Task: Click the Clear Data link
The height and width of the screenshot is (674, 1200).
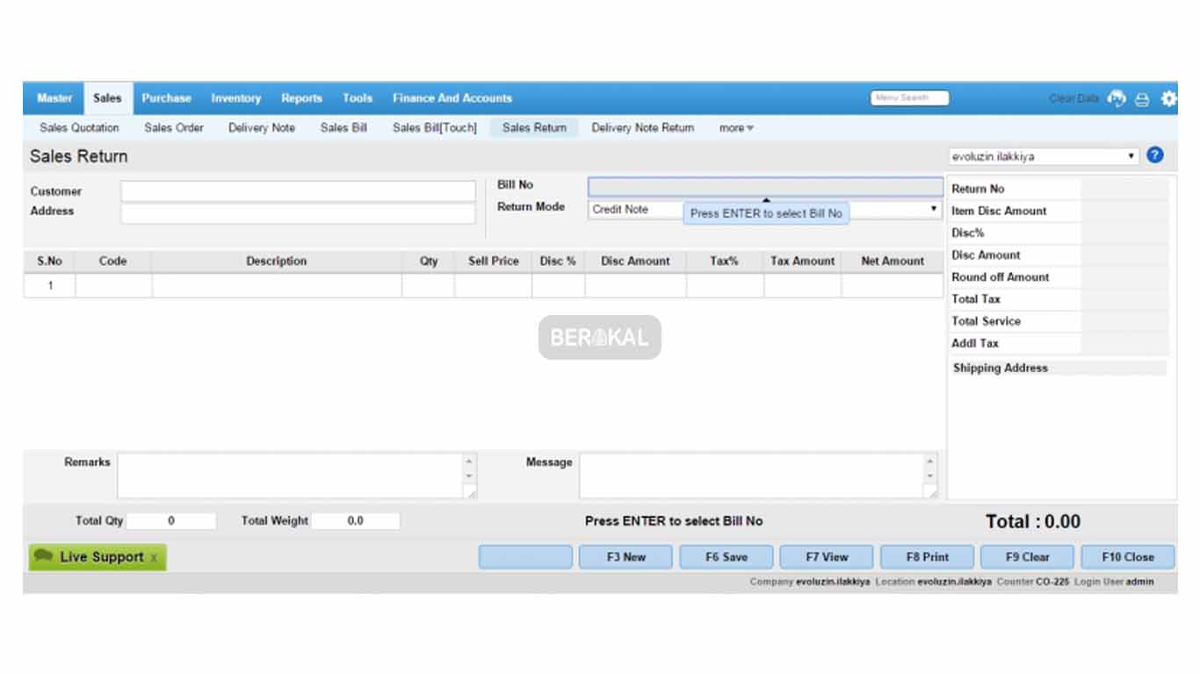Action: (1073, 98)
